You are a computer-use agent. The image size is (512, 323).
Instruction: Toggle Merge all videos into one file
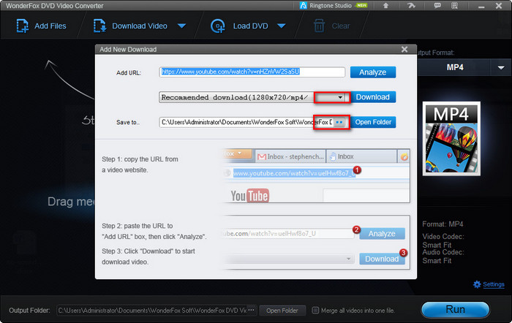[x=315, y=311]
